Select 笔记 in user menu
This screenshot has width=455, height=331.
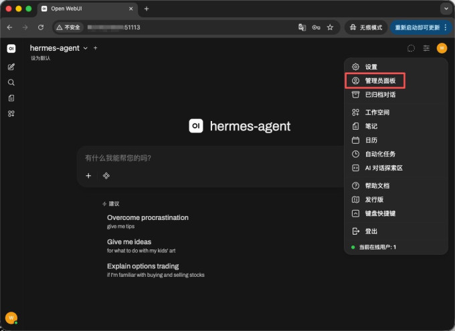pos(396,126)
